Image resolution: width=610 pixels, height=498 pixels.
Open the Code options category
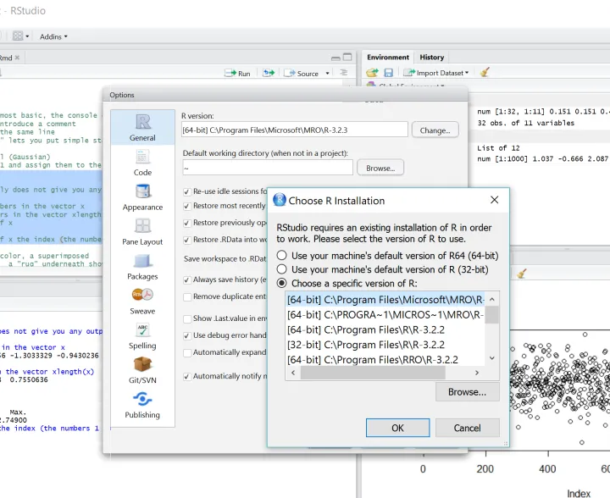click(x=142, y=163)
